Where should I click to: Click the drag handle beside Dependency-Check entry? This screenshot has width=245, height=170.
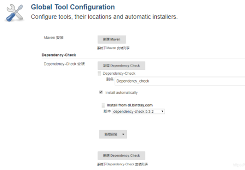point(99,73)
